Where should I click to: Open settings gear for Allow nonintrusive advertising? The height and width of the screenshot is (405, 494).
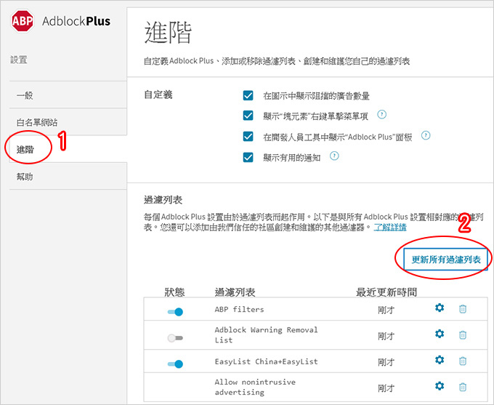click(440, 386)
